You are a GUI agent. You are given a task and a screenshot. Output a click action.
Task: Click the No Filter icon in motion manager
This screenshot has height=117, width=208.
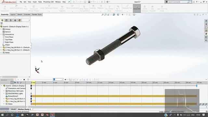[12, 83]
